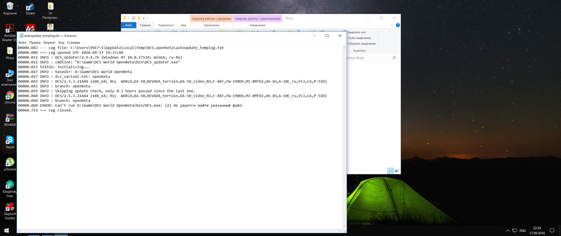Switch to Explorer's Вид ribbon tab
Screen dimensions: 561x236
point(183,25)
